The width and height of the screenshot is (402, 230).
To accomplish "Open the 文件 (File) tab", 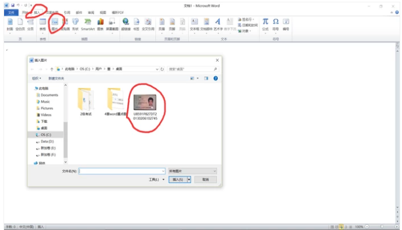I will 11,12.
